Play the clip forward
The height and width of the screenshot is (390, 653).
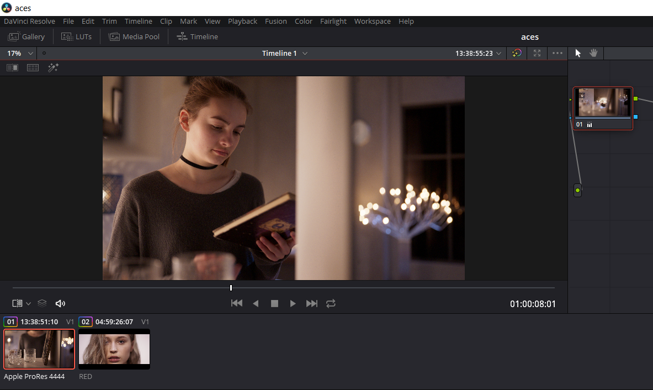[293, 303]
